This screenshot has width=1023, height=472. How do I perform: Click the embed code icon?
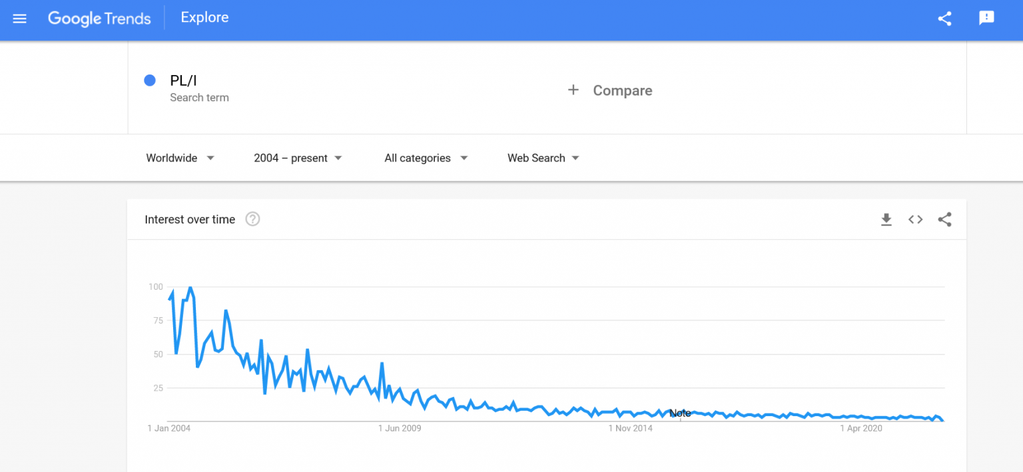(915, 219)
